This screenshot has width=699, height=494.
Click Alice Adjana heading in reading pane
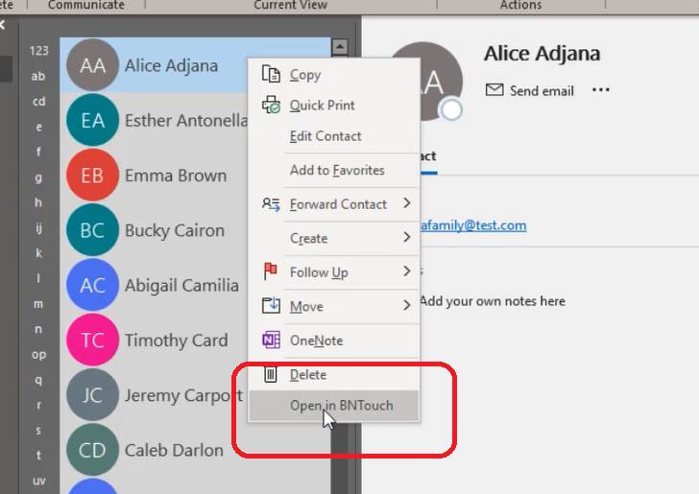point(542,54)
